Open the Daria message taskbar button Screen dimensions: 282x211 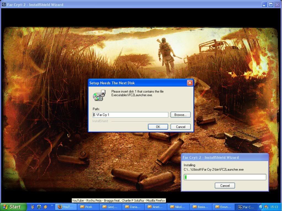(134, 207)
